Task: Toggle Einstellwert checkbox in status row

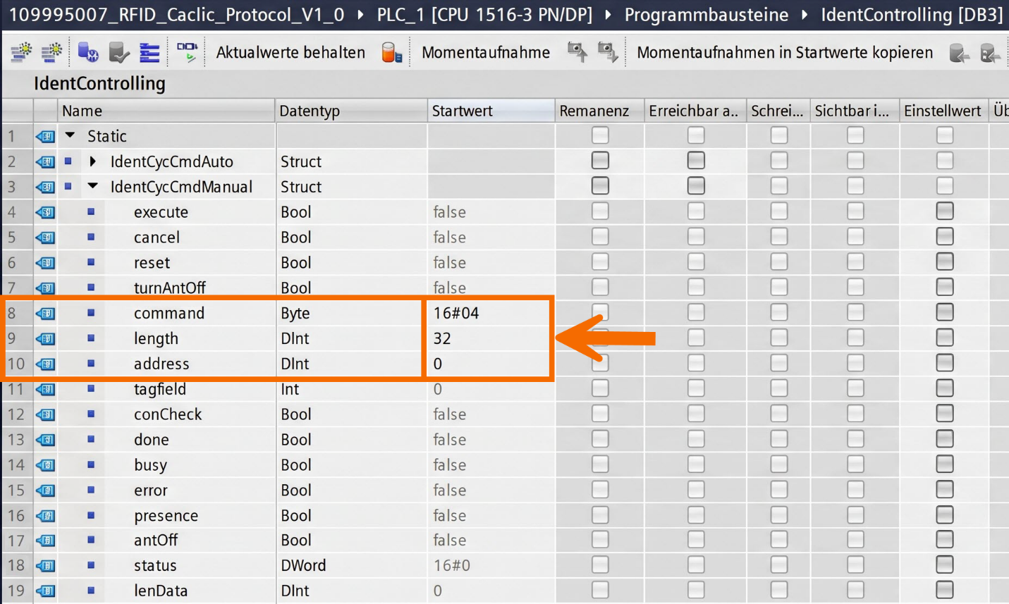Action: click(x=945, y=565)
